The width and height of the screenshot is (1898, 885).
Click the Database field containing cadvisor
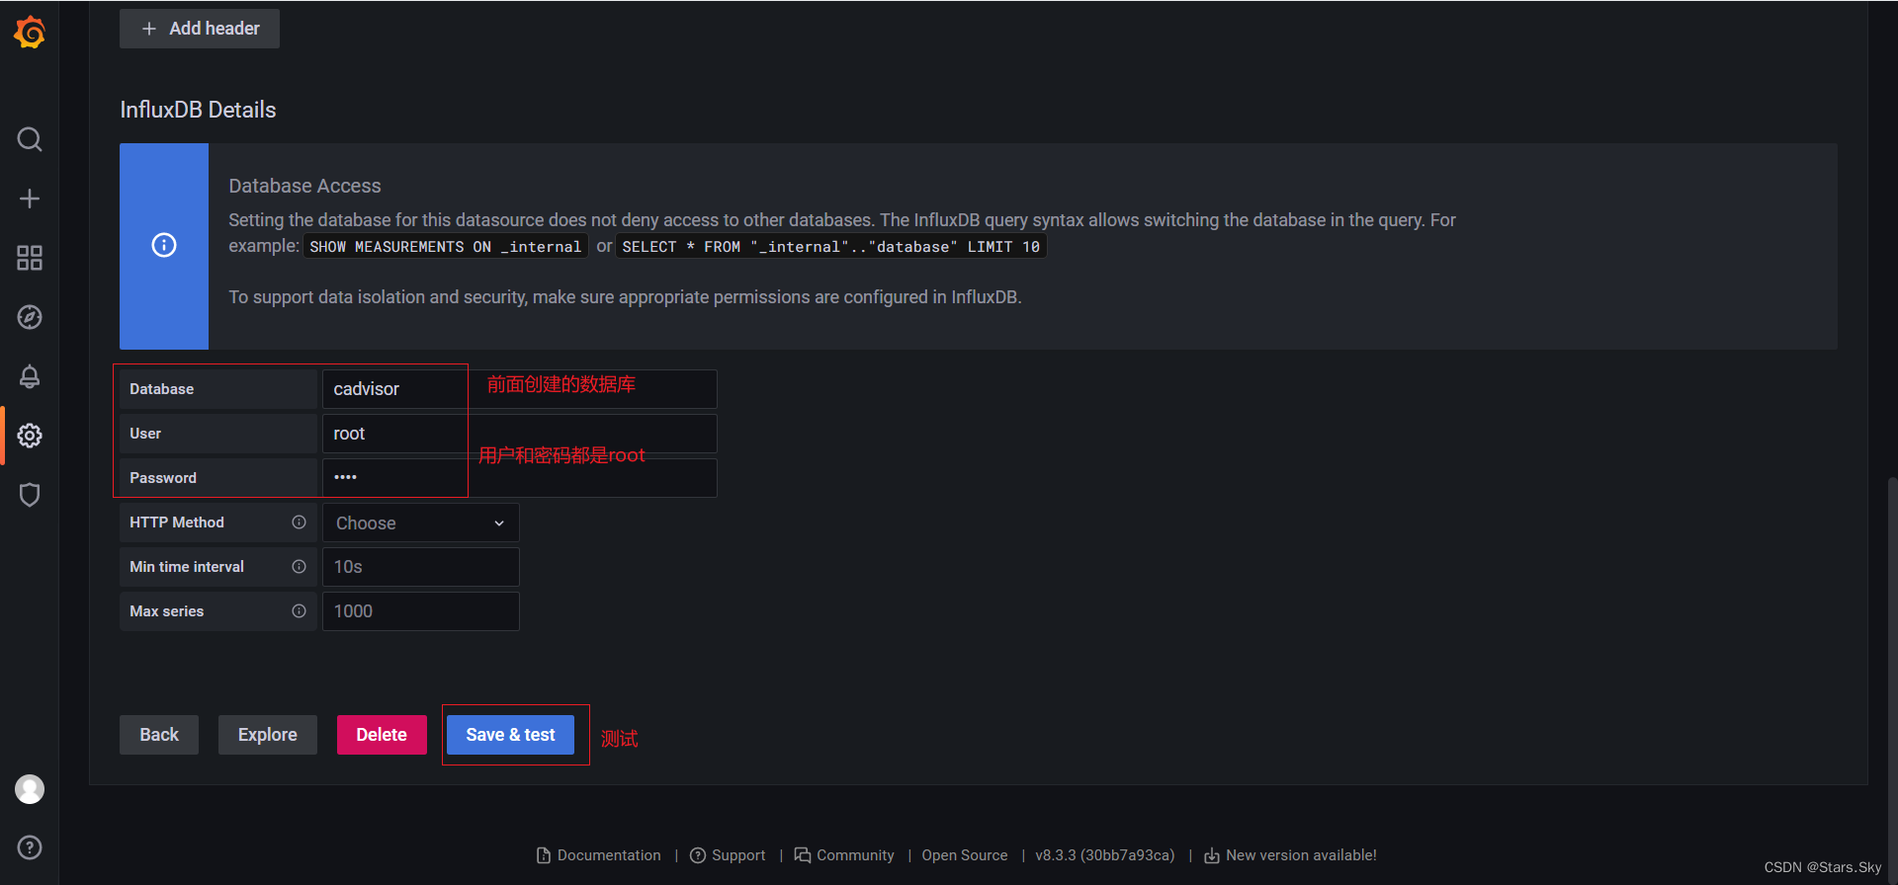519,389
